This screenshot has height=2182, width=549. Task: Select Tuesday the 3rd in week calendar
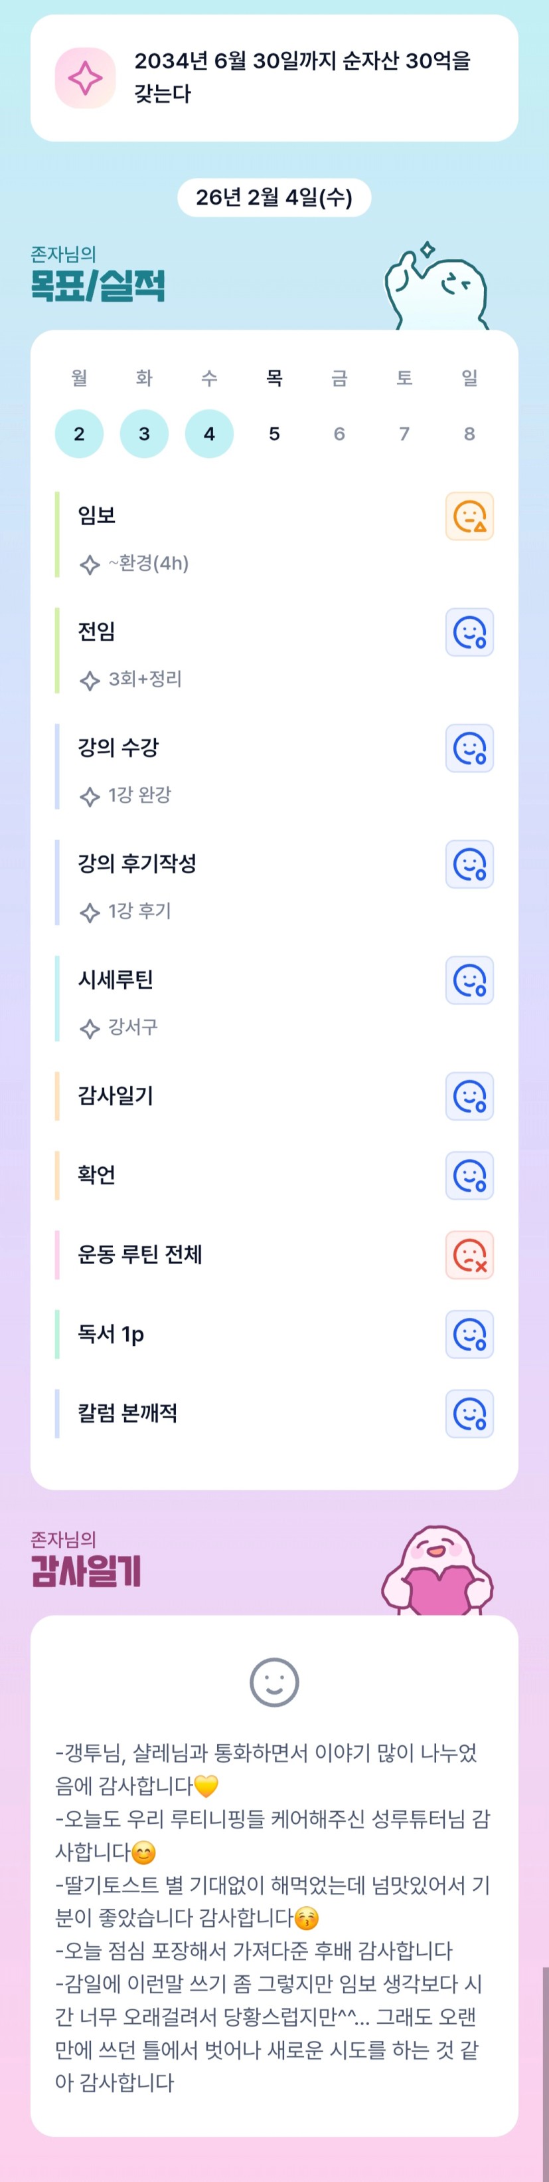tap(144, 434)
